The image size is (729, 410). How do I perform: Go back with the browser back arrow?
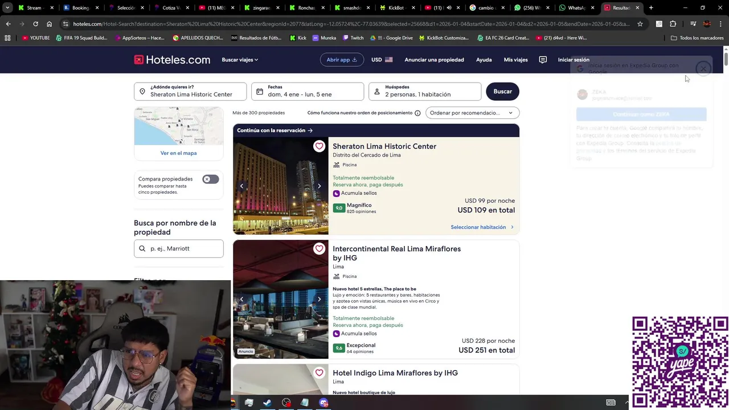pos(8,24)
